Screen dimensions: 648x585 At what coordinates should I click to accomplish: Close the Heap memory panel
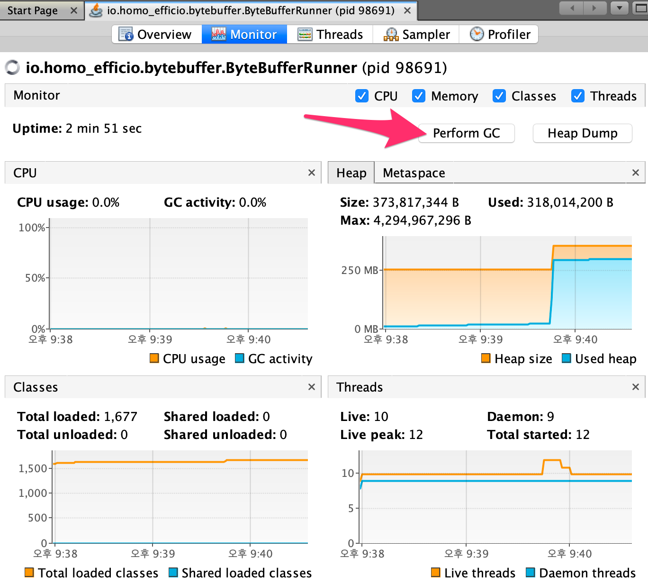tap(636, 173)
